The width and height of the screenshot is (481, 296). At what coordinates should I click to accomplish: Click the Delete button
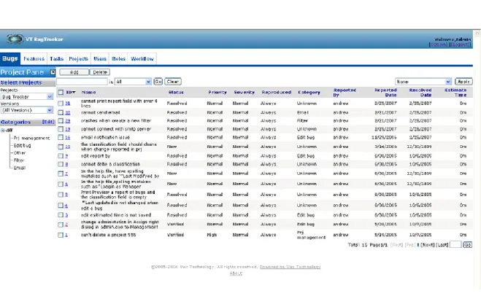point(100,72)
